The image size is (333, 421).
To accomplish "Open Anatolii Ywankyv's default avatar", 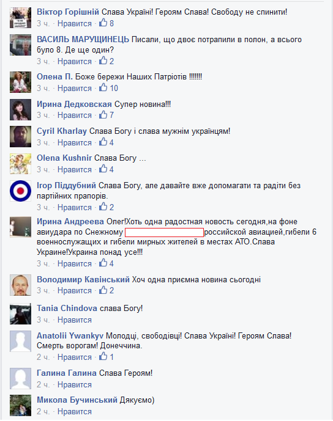I will point(20,341).
